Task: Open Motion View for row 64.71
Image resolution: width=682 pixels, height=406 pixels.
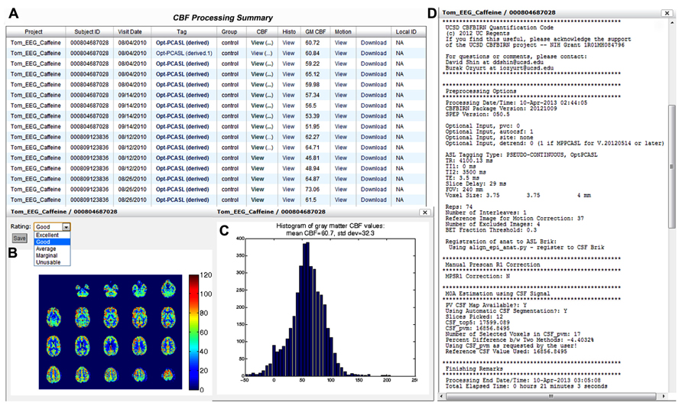Action: 341,148
